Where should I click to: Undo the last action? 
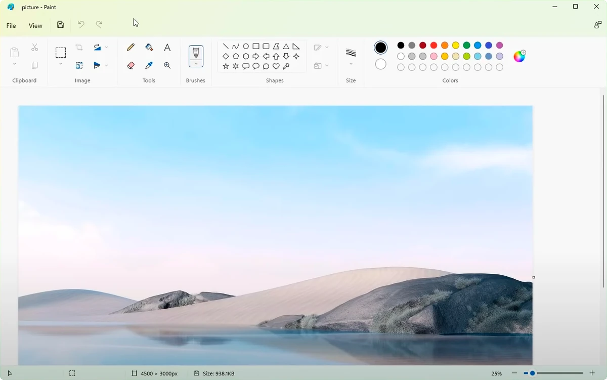(x=80, y=24)
